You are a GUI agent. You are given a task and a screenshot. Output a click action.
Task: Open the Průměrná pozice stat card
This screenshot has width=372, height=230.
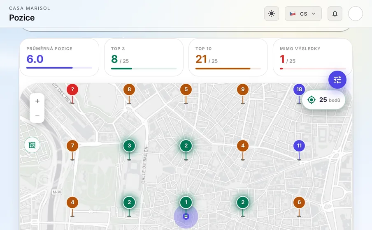click(59, 57)
